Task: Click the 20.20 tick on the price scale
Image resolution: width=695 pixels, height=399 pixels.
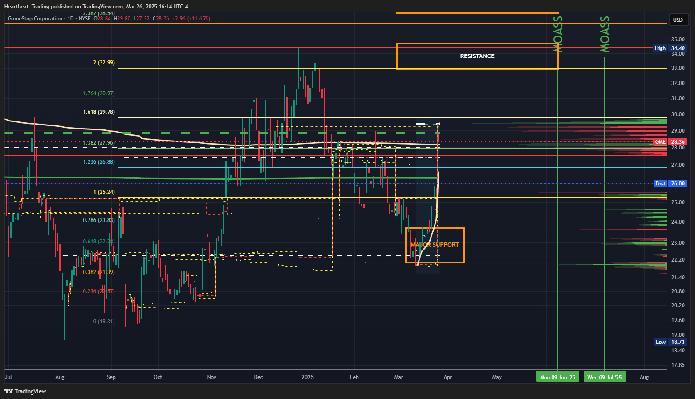Action: point(678,306)
